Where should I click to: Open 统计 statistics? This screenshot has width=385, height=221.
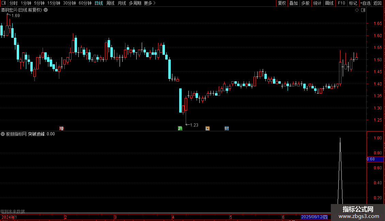click(317, 3)
